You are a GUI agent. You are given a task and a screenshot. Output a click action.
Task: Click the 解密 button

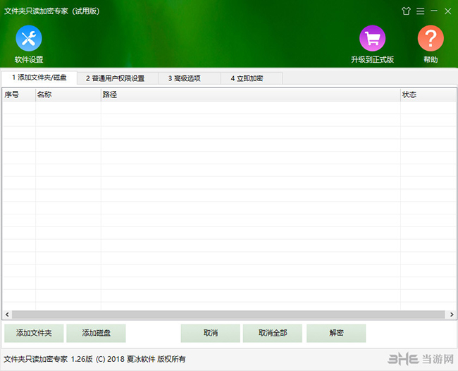336,333
